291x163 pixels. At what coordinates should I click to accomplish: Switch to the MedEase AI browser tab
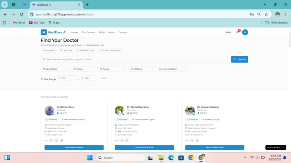click(x=56, y=5)
